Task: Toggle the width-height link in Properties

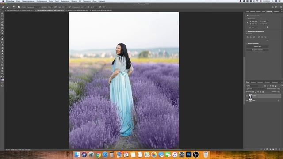Action: [x=248, y=23]
